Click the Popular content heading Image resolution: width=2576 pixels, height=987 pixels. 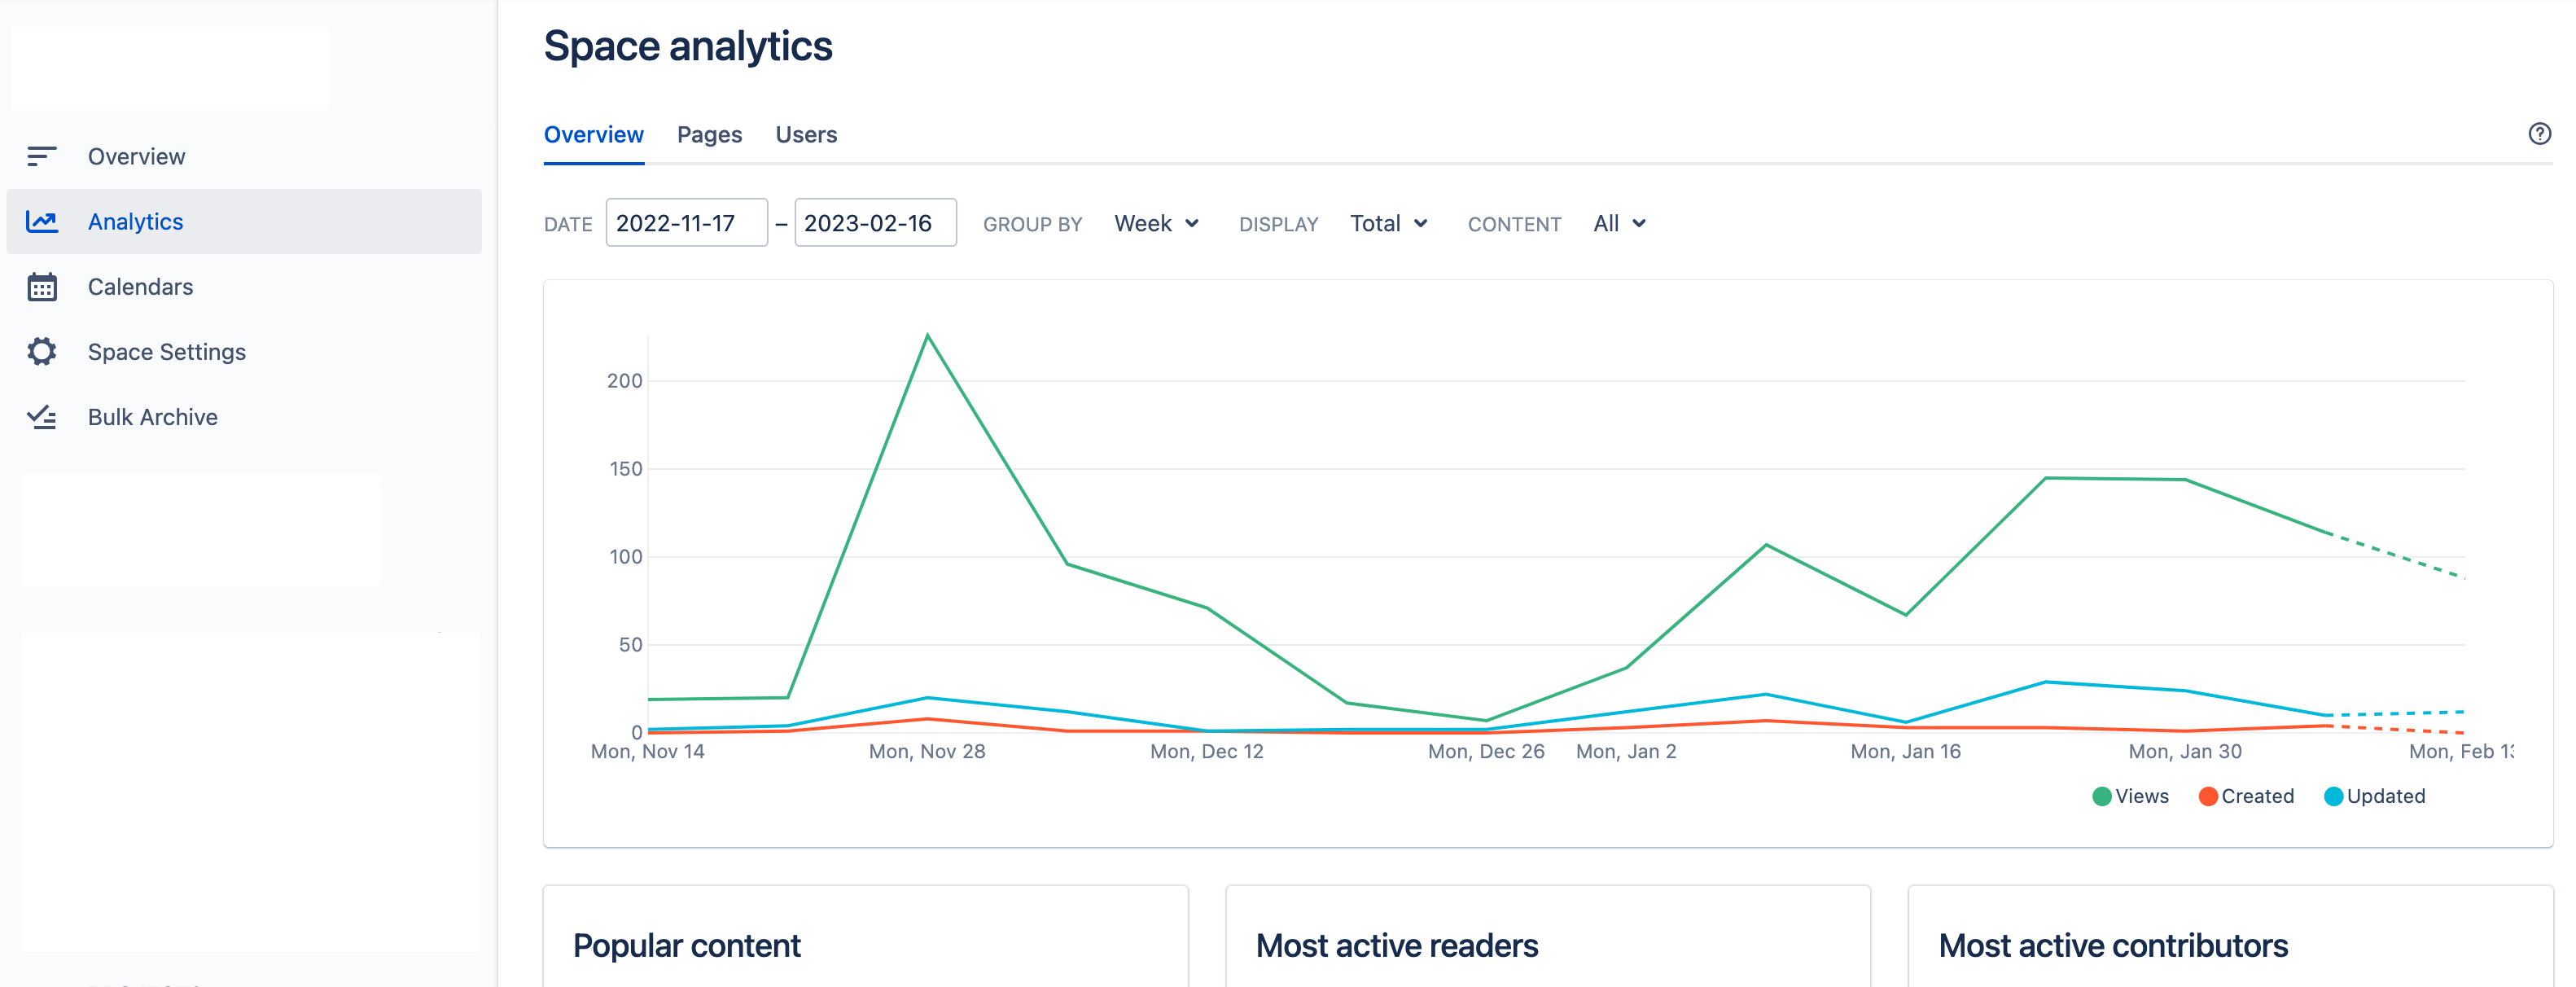[x=686, y=945]
